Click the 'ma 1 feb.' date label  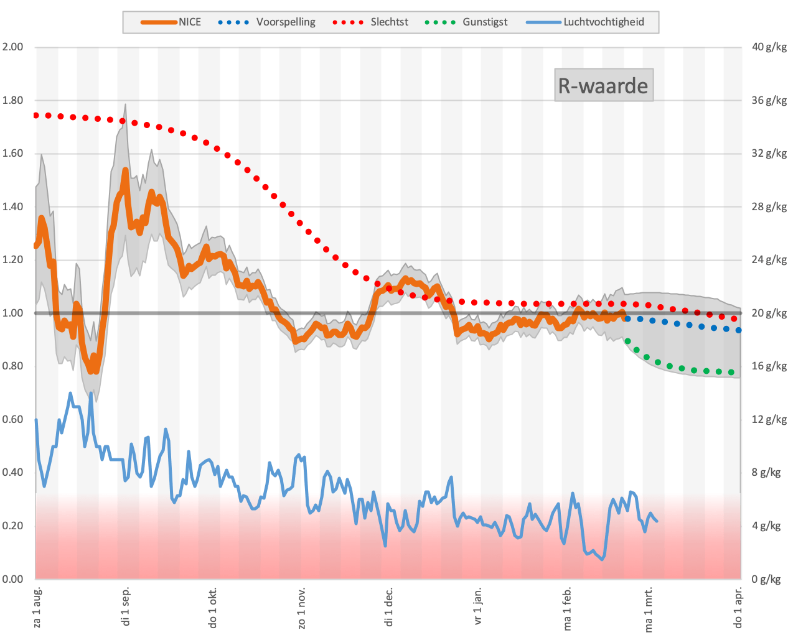(x=567, y=608)
